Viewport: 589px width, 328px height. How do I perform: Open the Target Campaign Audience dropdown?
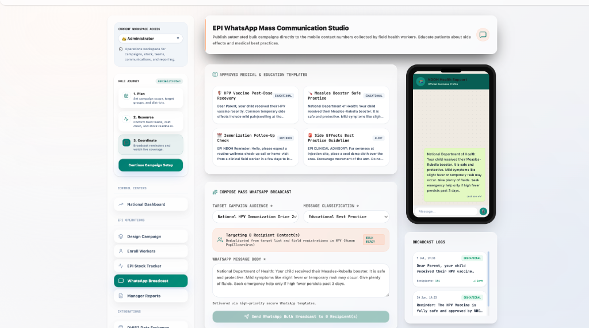tap(255, 216)
